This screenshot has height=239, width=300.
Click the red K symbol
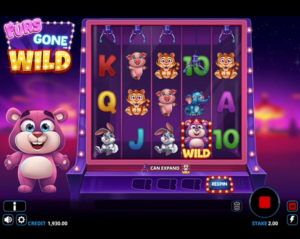[x=108, y=65]
